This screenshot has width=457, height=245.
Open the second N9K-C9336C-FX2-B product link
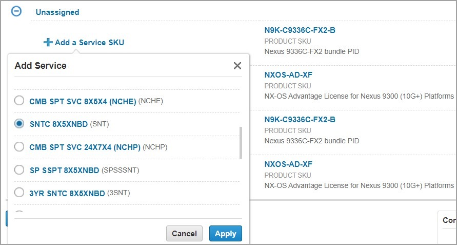pos(300,120)
